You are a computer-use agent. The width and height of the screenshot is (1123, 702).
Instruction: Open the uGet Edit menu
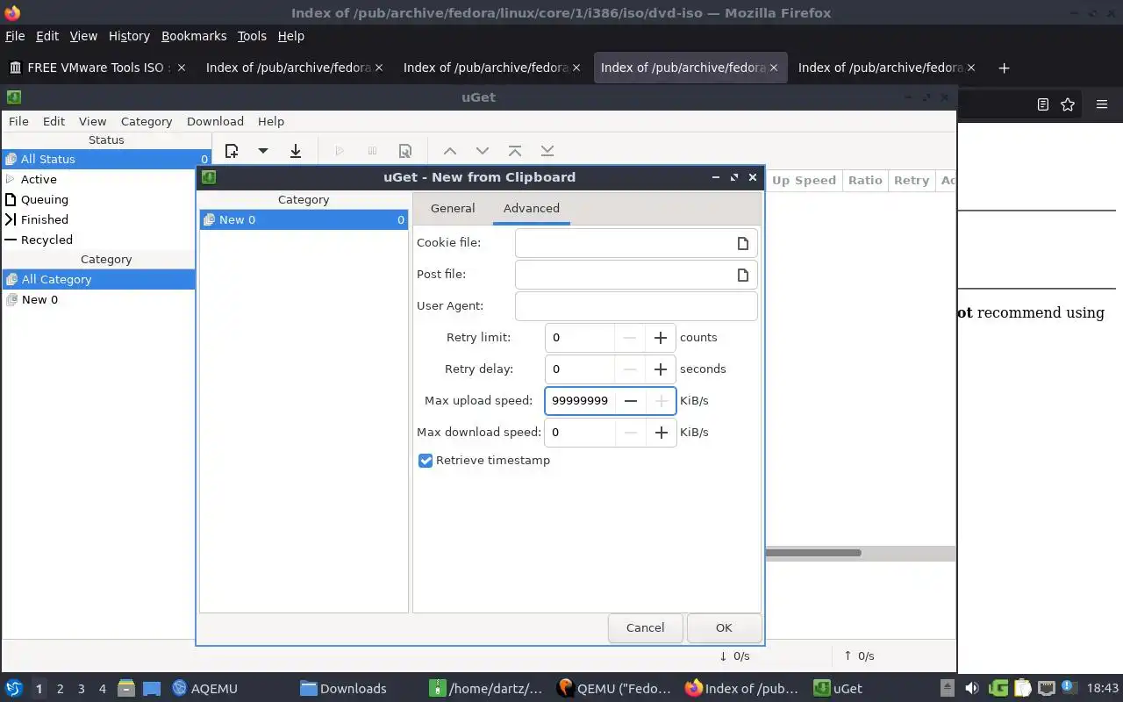(54, 121)
